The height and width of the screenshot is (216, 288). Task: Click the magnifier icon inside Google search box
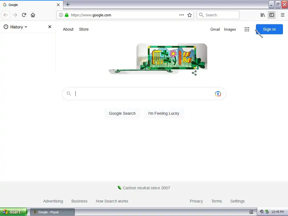point(69,93)
